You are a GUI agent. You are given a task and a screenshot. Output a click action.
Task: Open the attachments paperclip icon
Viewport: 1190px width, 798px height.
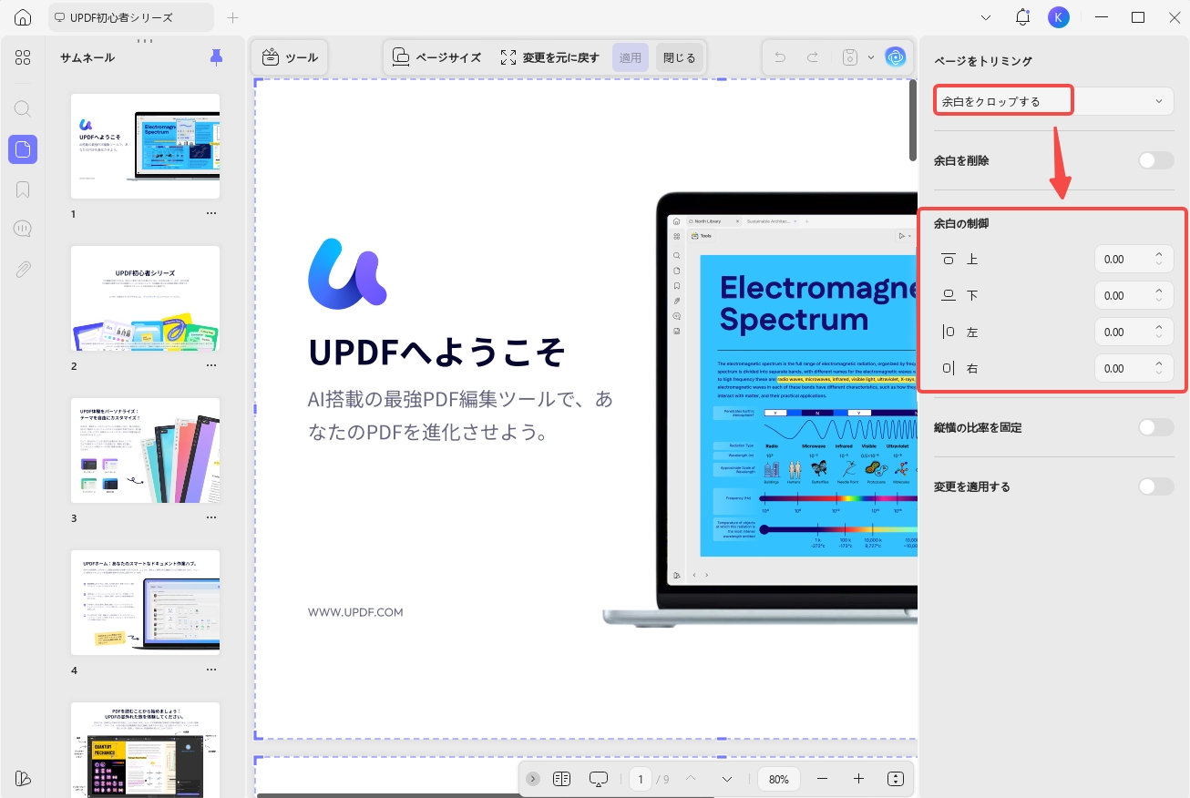(23, 269)
